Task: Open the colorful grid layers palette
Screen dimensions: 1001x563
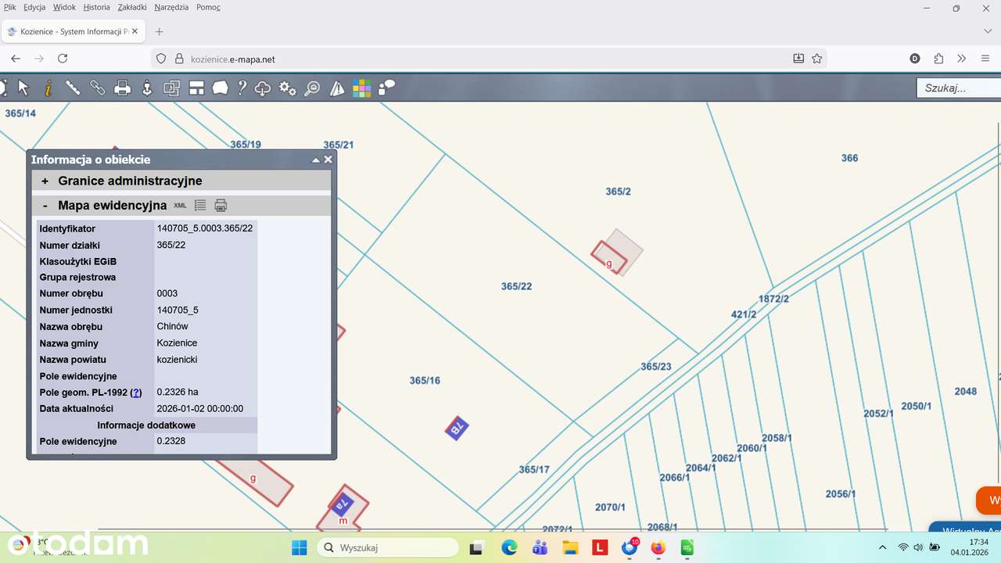Action: click(361, 88)
